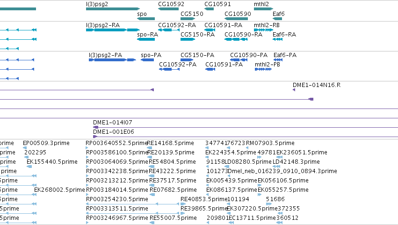Image resolution: width=398 pixels, height=225 pixels.
Task: Click the RP003213212.5prime EST
Action: 87,185
